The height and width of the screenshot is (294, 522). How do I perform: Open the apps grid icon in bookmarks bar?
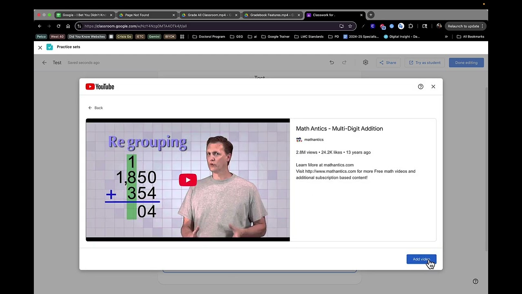click(x=182, y=37)
